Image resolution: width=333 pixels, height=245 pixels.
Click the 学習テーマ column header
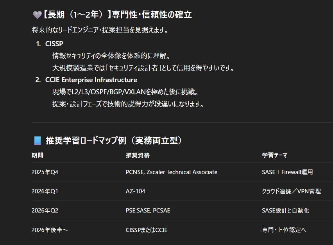coord(274,155)
